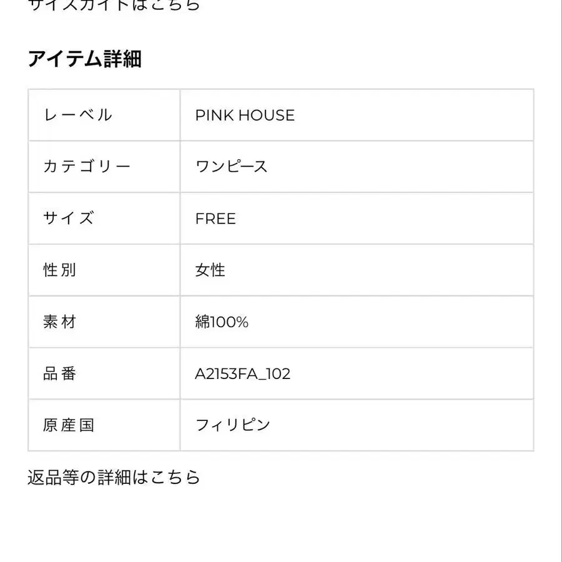Click the ワンピース category value
This screenshot has width=562, height=562.
[x=231, y=167]
